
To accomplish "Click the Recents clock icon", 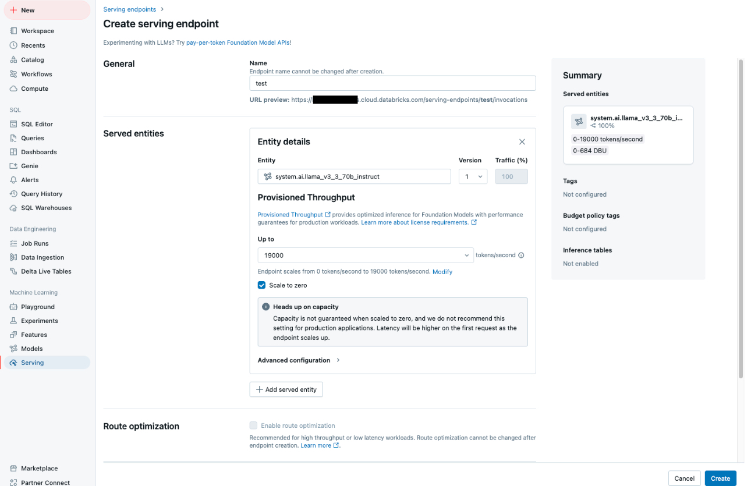I will (x=13, y=45).
